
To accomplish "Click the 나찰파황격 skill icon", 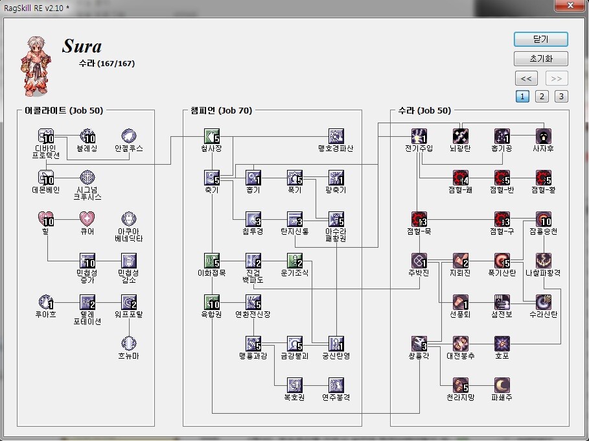I will (543, 261).
